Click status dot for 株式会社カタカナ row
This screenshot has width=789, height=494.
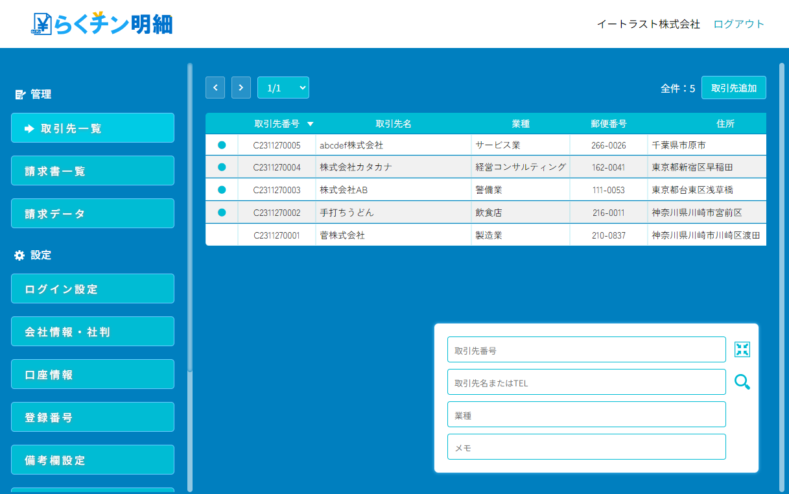222,167
